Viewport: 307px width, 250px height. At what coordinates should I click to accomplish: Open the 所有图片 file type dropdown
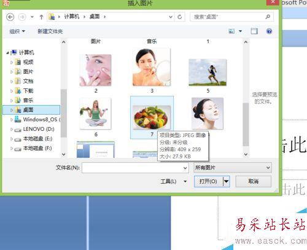coord(233,168)
